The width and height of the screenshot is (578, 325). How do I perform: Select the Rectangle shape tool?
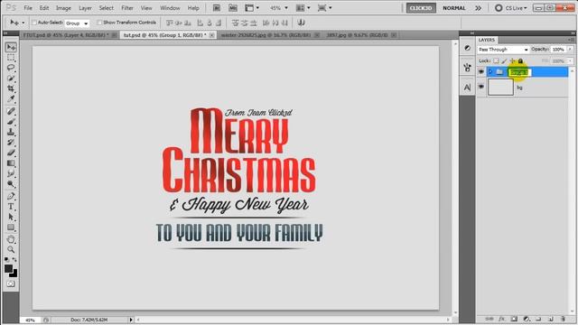pyautogui.click(x=11, y=227)
